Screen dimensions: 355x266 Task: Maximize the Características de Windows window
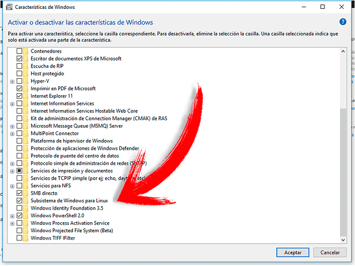point(323,7)
